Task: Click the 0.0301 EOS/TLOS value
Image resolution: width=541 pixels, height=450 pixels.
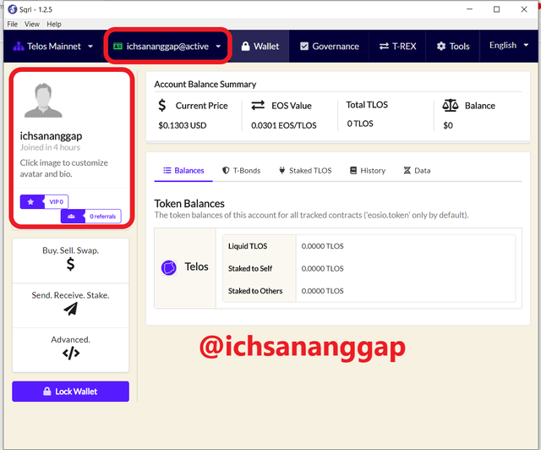Action: (x=284, y=125)
